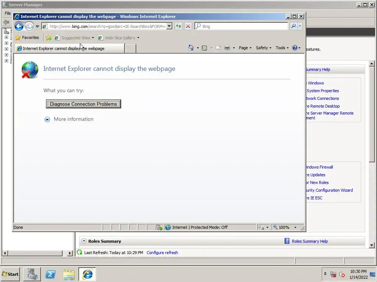Image resolution: width=377 pixels, height=282 pixels.
Task: Expand first tree node in Server Manager
Action: (7, 37)
